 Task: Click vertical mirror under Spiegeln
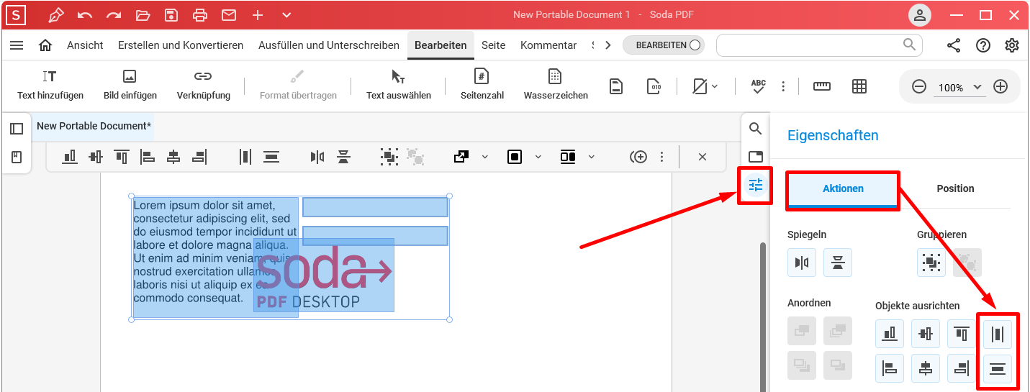[x=838, y=263]
